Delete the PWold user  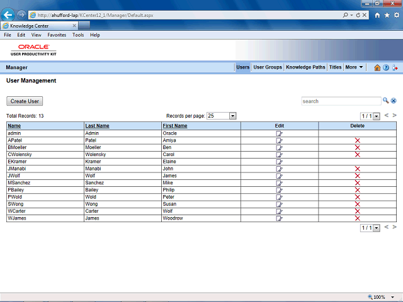357,197
